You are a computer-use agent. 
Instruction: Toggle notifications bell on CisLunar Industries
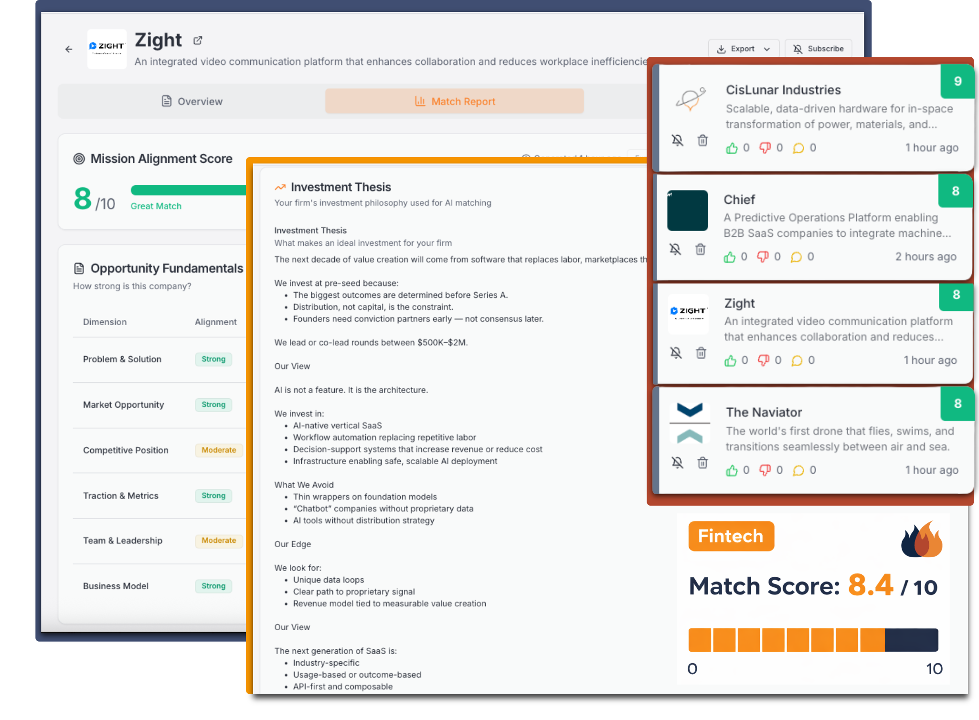coord(677,140)
